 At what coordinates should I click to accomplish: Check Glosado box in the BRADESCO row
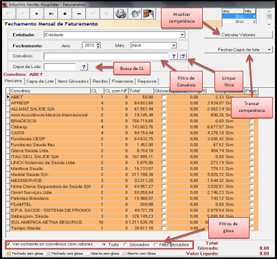coord(164,121)
